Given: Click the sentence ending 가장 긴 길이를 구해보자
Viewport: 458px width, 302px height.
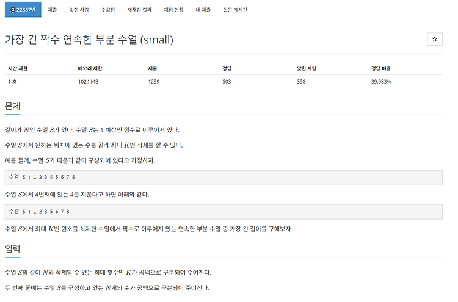Looking at the screenshot, I should pos(148,229).
